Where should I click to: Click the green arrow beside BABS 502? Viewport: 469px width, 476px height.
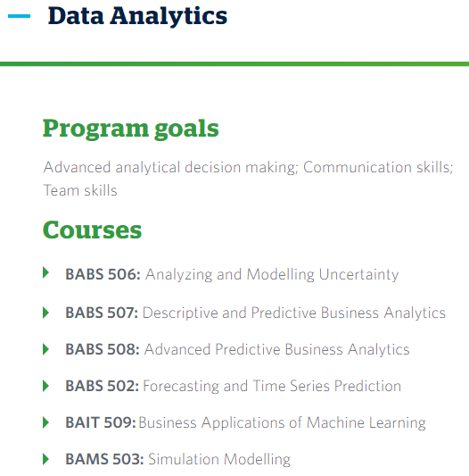point(45,386)
